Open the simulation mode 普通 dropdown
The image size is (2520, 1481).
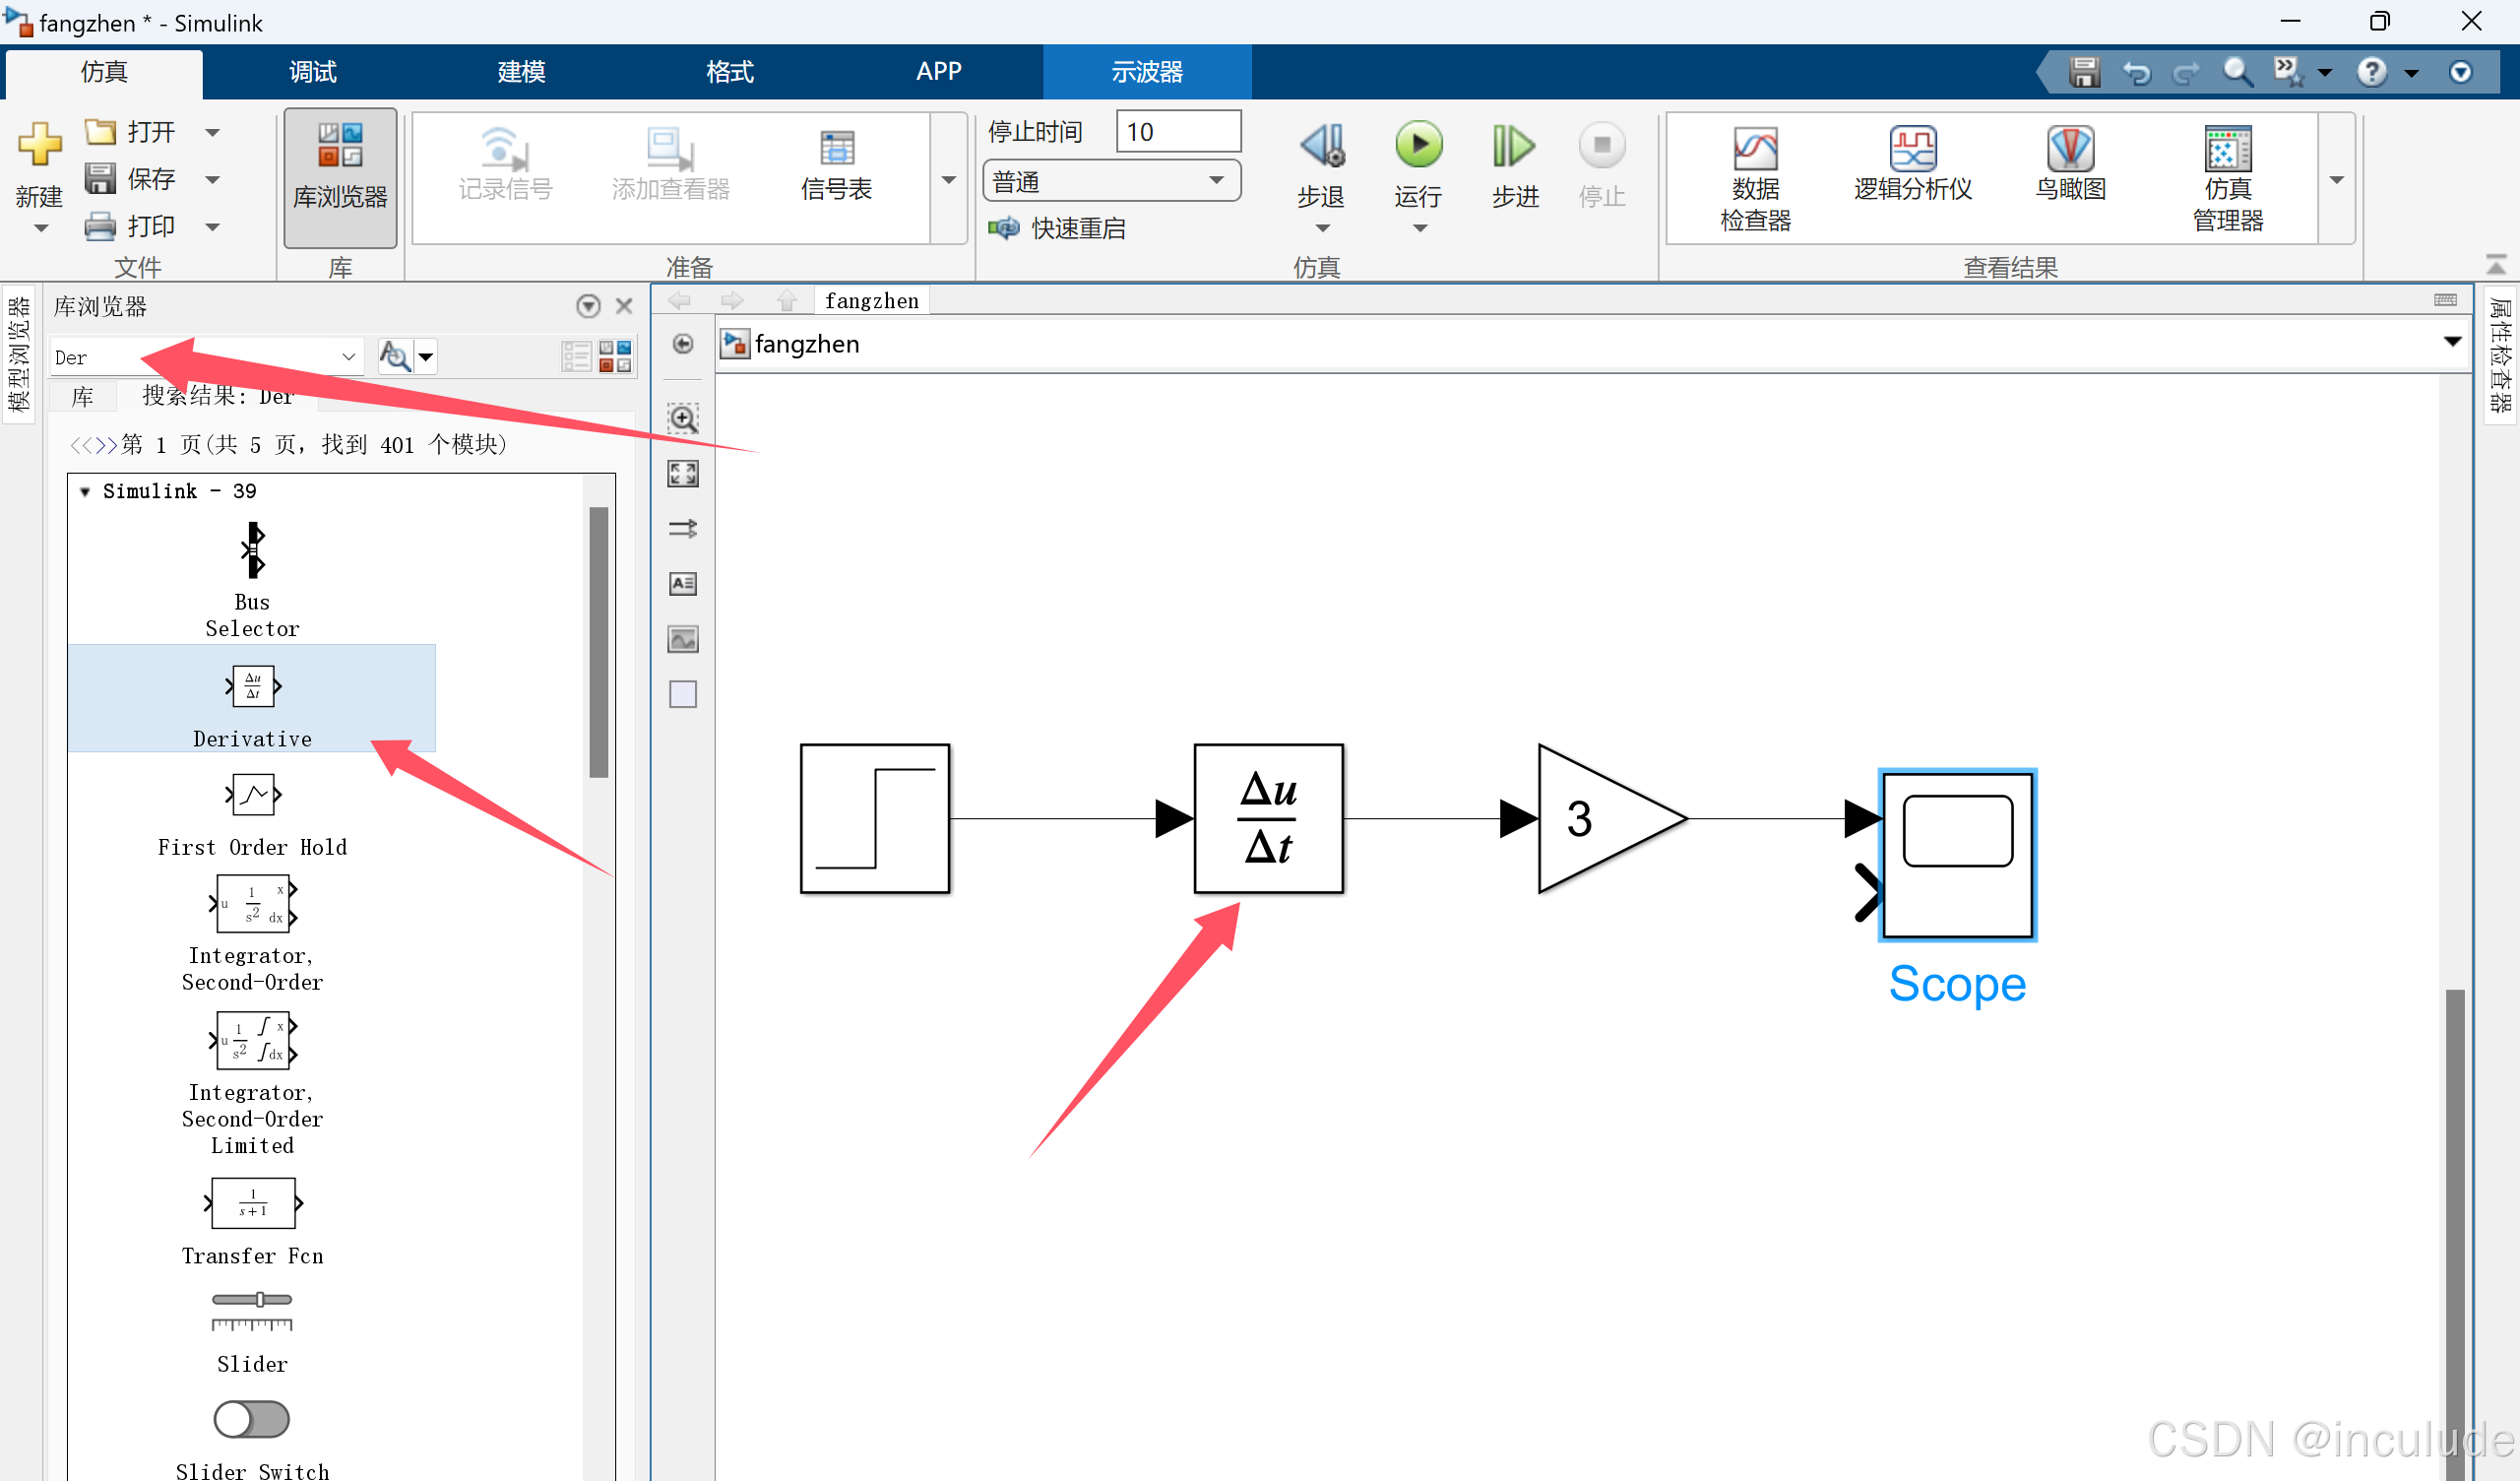click(1111, 181)
